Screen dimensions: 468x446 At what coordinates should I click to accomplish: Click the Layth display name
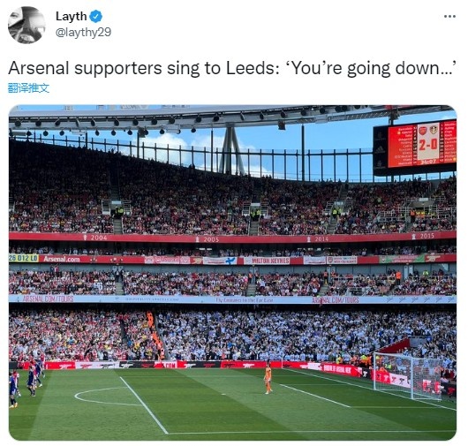[x=71, y=16]
